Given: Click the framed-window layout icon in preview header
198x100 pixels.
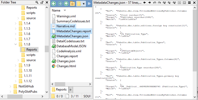Looking at the screenshot, I should (184, 3).
